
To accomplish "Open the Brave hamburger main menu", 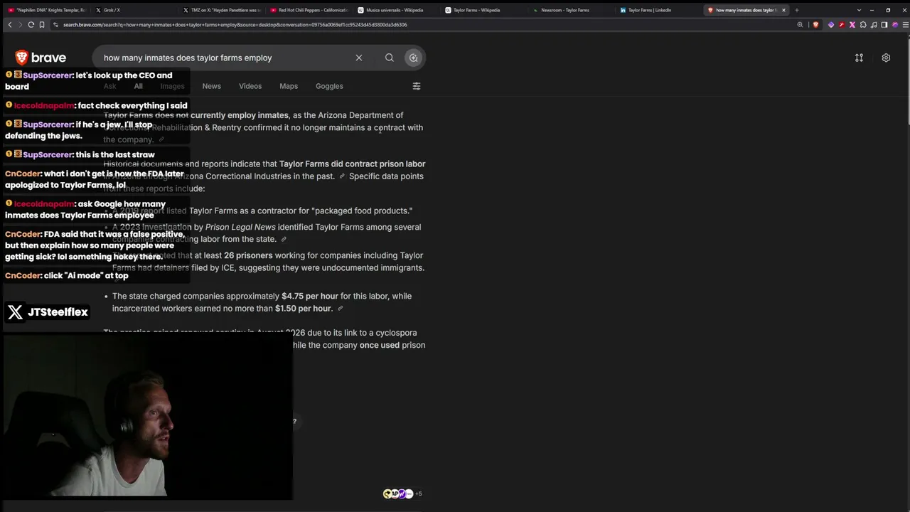I will (904, 25).
